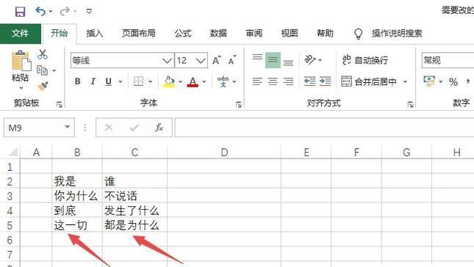The image size is (474, 267).
Task: Open the font name 等线 dropdown
Action: 167,60
